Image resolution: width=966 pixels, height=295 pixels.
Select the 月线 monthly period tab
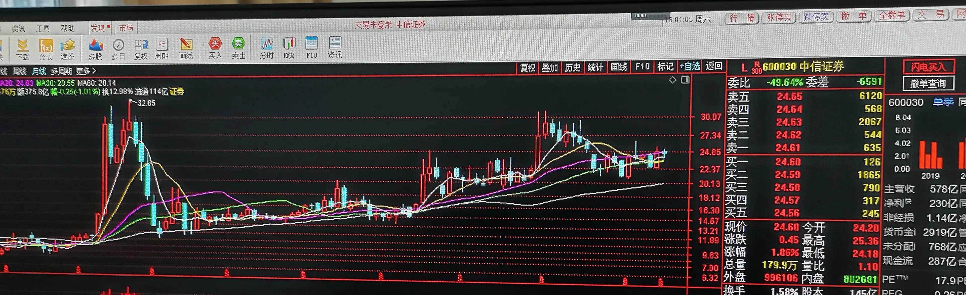[x=39, y=71]
